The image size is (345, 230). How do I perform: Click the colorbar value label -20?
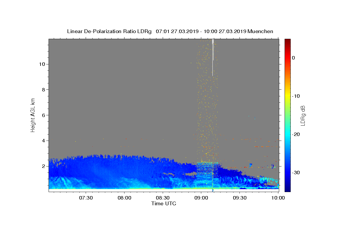296,134
